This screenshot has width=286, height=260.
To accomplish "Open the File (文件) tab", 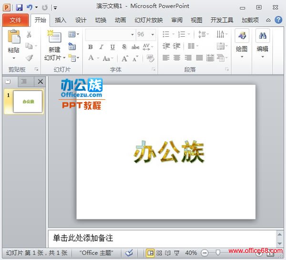I will pyautogui.click(x=16, y=20).
